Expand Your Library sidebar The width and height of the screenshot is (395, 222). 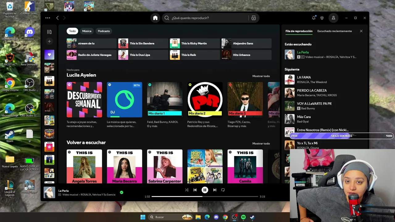click(49, 32)
